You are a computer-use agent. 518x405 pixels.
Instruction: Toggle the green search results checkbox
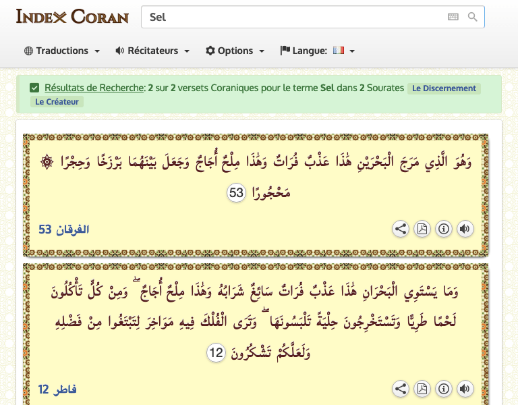point(34,88)
